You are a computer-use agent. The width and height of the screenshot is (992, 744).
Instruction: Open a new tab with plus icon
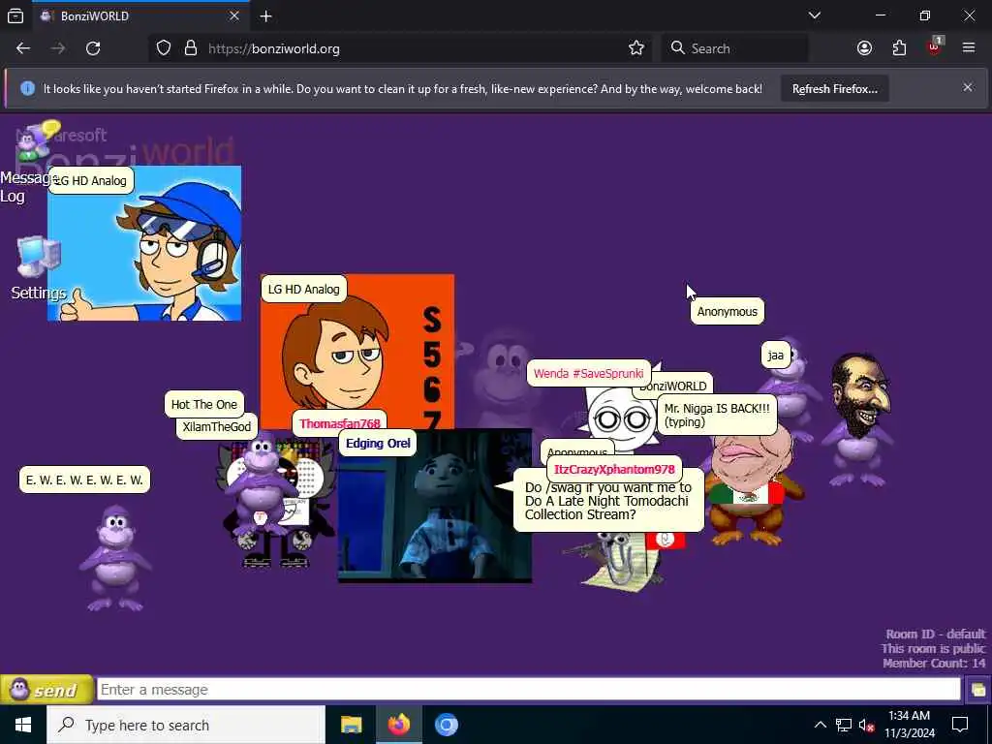pos(266,16)
